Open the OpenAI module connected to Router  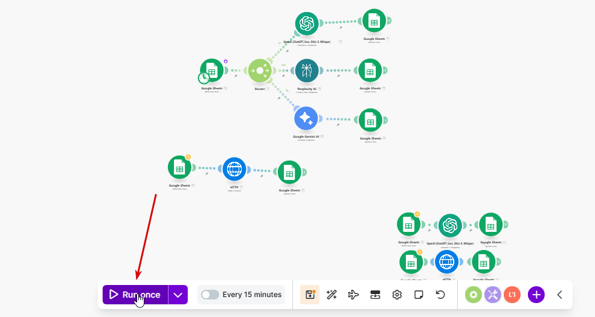coord(307,24)
